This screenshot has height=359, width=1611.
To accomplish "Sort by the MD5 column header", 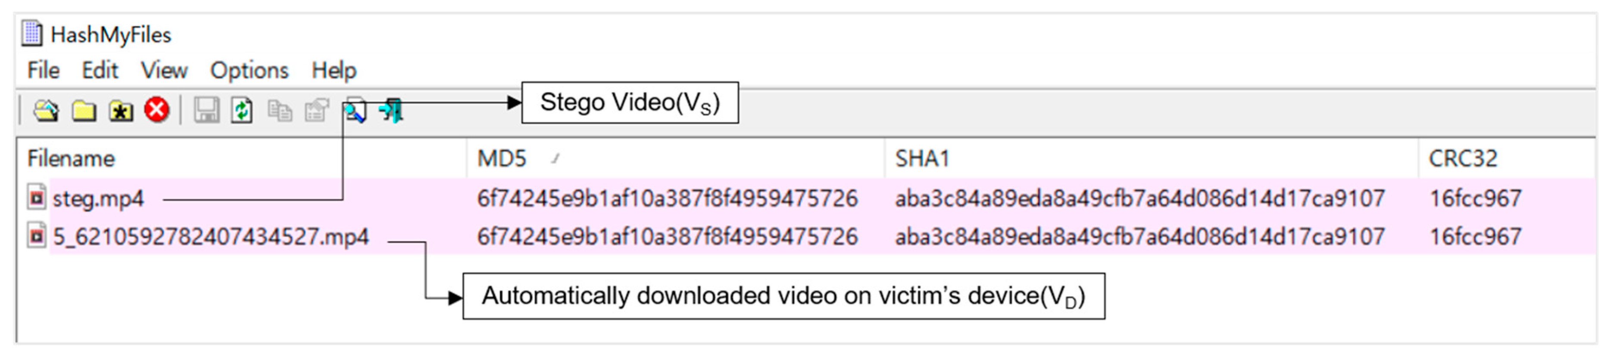I will (502, 159).
